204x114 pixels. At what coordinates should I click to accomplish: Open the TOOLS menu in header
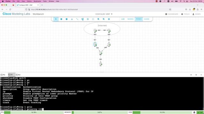(186, 14)
